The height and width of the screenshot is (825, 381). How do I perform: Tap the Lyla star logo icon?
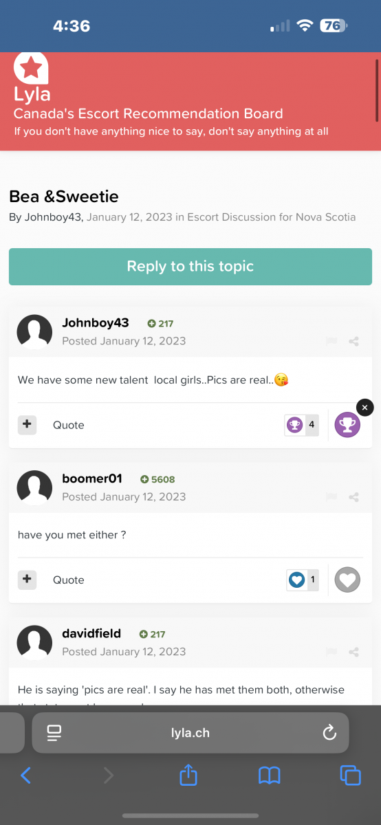click(31, 68)
